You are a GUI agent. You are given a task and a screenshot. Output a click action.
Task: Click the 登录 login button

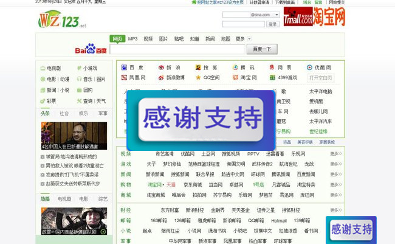tap(273, 24)
